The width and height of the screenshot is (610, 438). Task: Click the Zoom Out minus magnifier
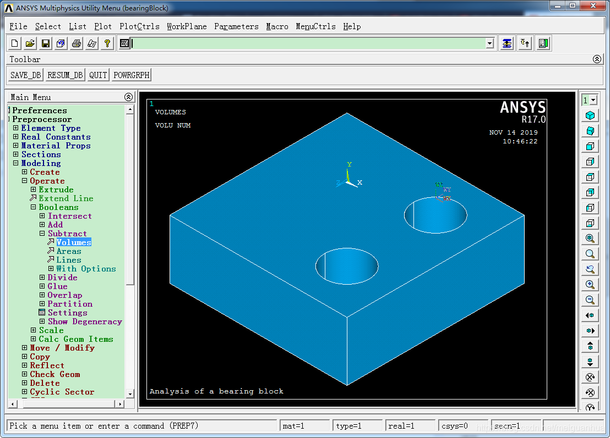pyautogui.click(x=590, y=300)
